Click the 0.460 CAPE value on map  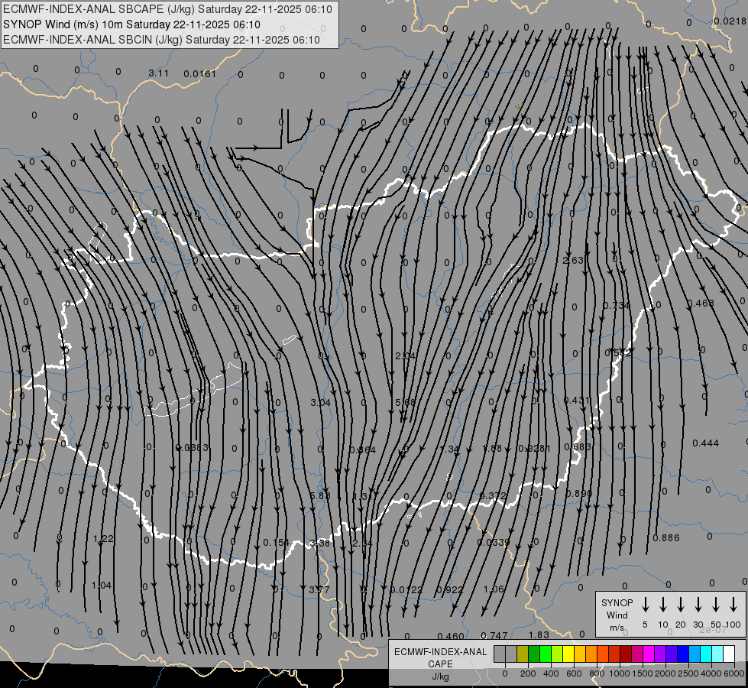tap(451, 636)
